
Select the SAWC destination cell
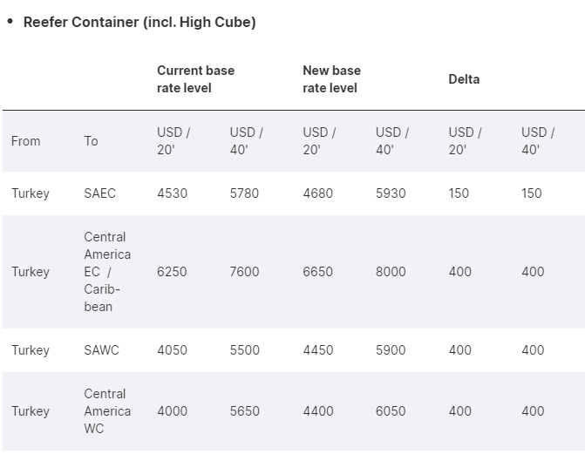tap(101, 350)
